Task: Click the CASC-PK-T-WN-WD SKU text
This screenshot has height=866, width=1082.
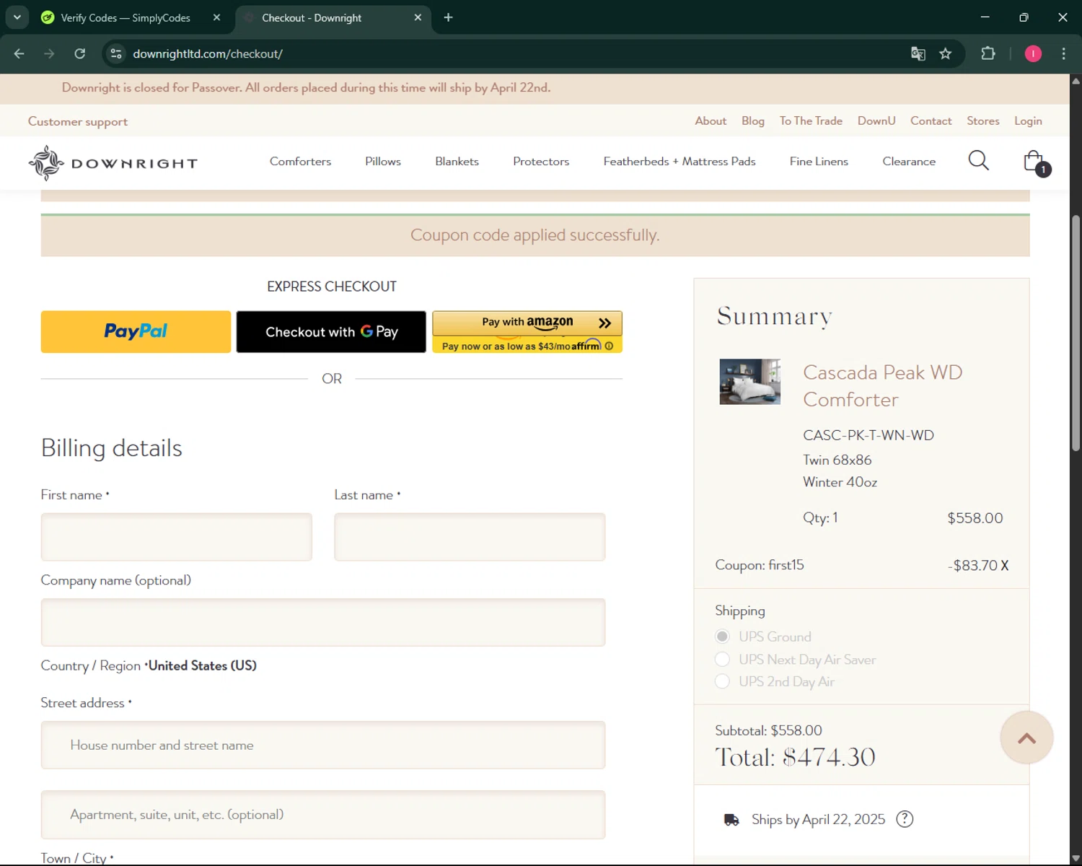Action: coord(868,435)
